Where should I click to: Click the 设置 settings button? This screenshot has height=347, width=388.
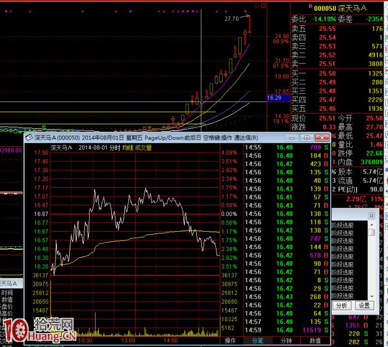tap(364, 306)
